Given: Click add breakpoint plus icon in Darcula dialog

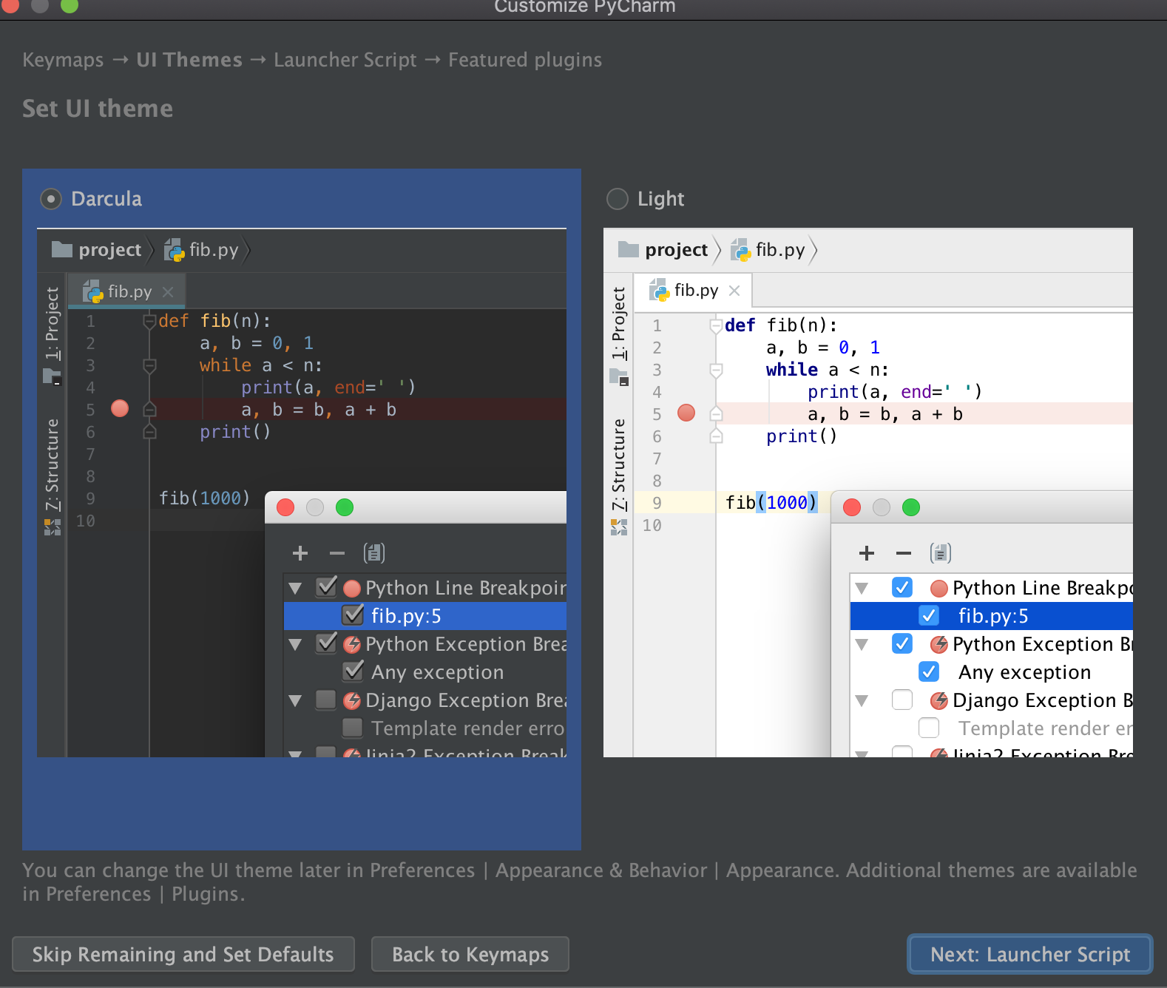Looking at the screenshot, I should [300, 553].
